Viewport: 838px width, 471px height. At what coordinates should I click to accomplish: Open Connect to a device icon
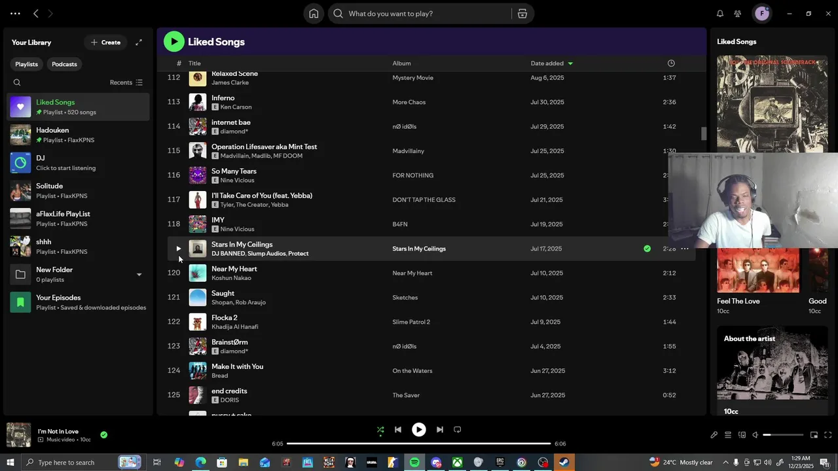742,435
